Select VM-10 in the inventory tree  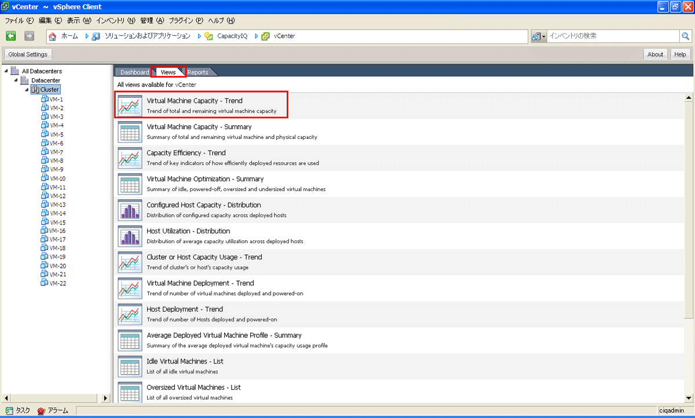(58, 178)
